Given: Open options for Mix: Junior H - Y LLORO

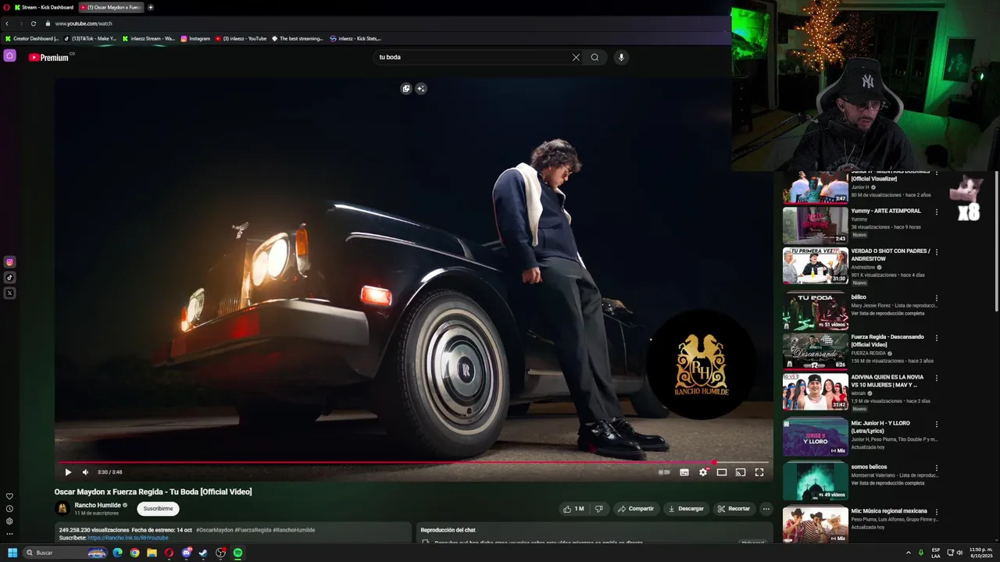Looking at the screenshot, I should point(937,424).
